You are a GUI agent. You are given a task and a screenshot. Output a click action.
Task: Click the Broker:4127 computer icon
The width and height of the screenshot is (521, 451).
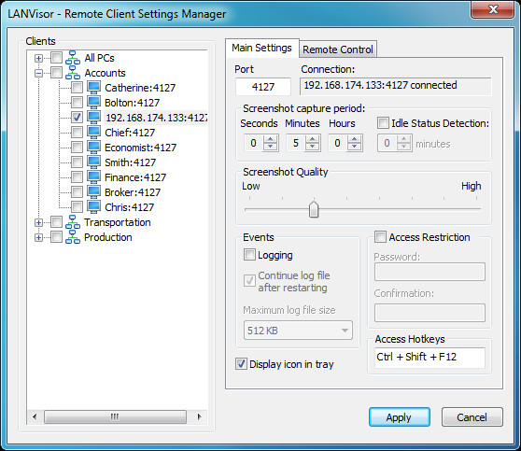tap(93, 192)
